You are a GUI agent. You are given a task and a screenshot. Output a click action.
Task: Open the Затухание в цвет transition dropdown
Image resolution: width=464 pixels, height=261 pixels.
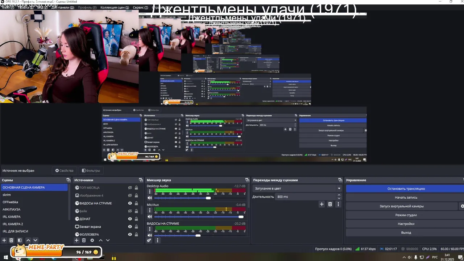point(297,188)
